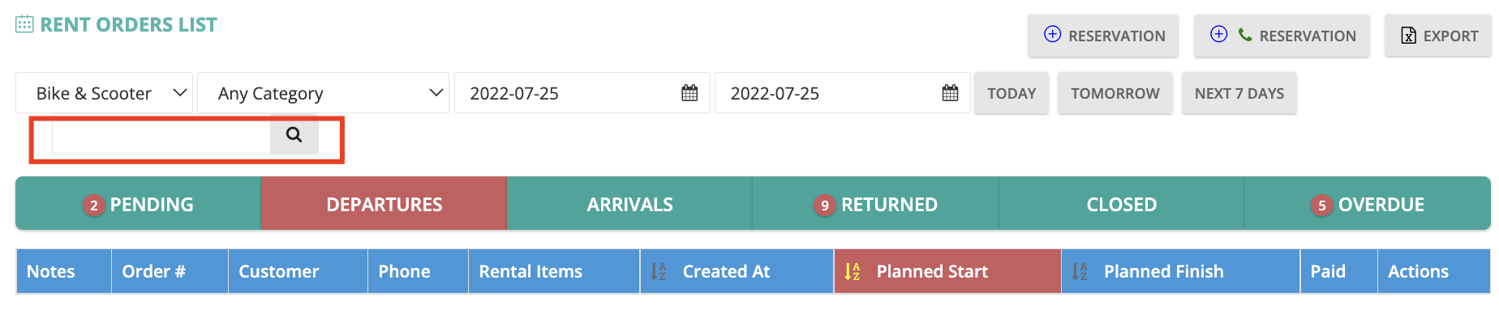Expand the Bike & Scooter dropdown
Viewport: 1499px width, 322px height.
pyautogui.click(x=104, y=93)
